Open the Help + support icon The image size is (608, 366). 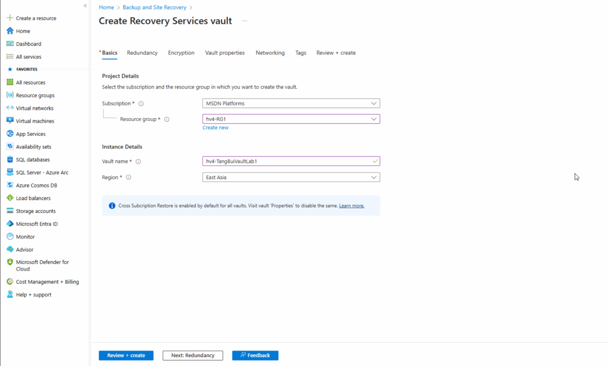click(x=9, y=294)
